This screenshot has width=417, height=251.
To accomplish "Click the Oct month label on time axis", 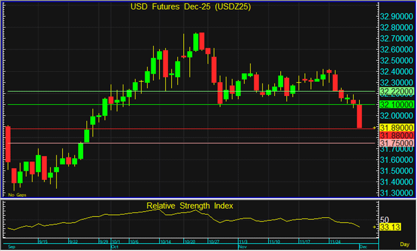I will pos(114,247).
